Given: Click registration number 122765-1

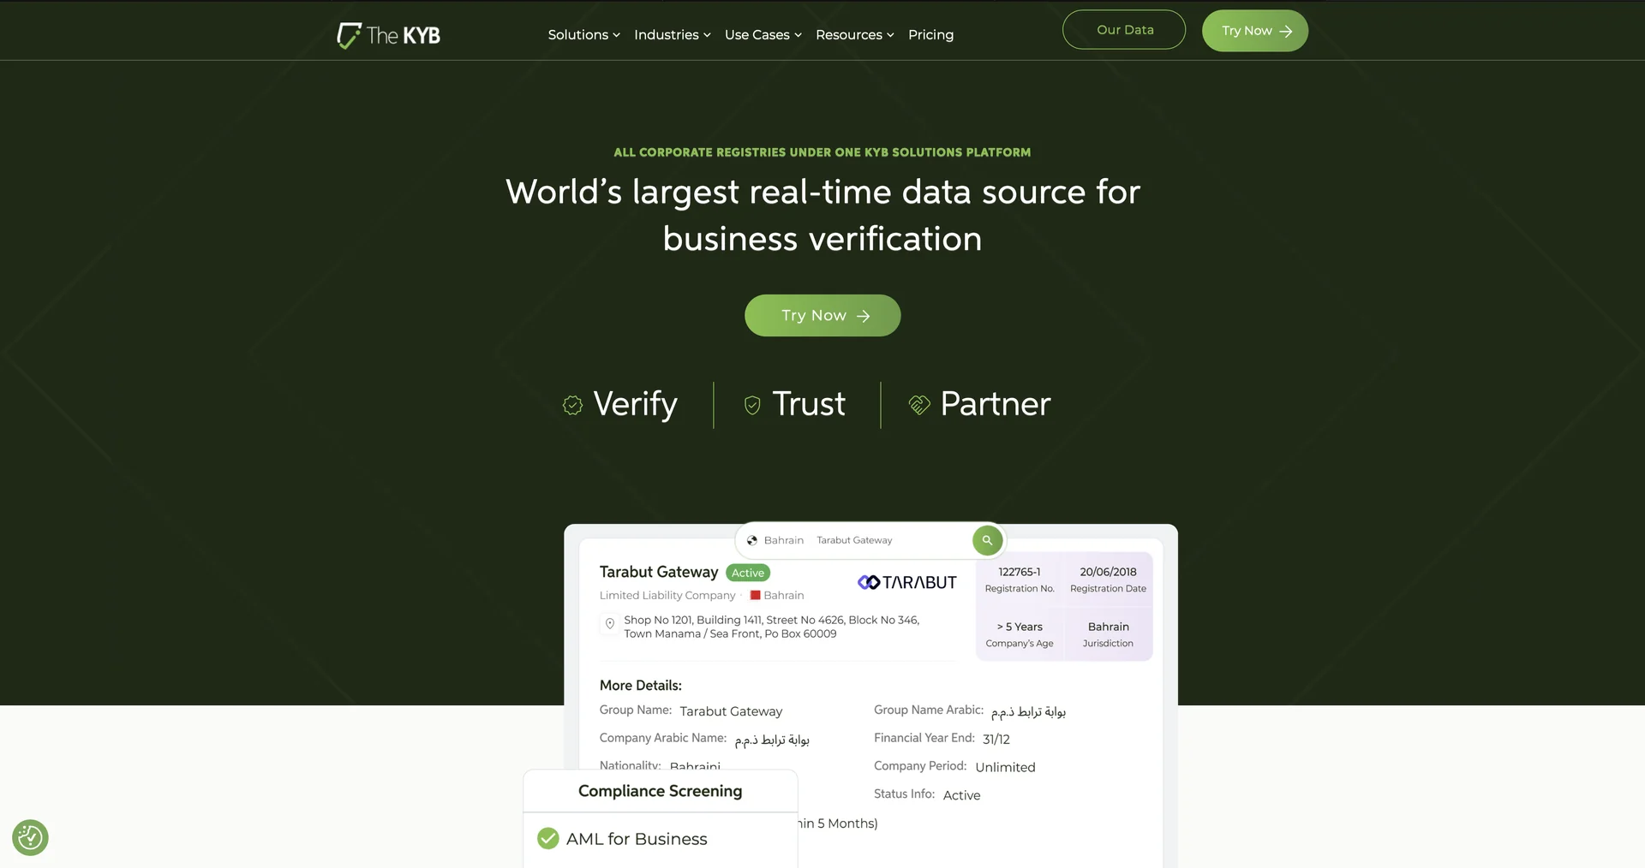Looking at the screenshot, I should (1020, 572).
